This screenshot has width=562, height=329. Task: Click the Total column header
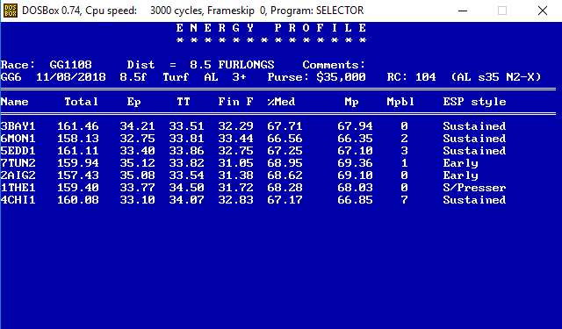tap(82, 102)
